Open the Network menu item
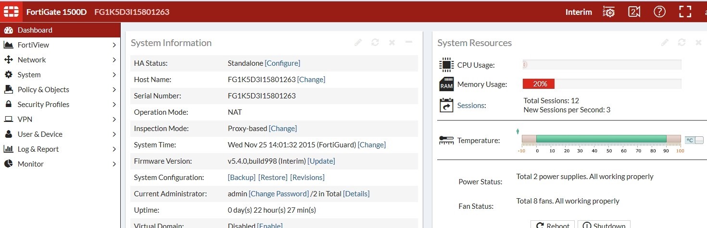Viewport: 707px width, 228px height. point(60,60)
